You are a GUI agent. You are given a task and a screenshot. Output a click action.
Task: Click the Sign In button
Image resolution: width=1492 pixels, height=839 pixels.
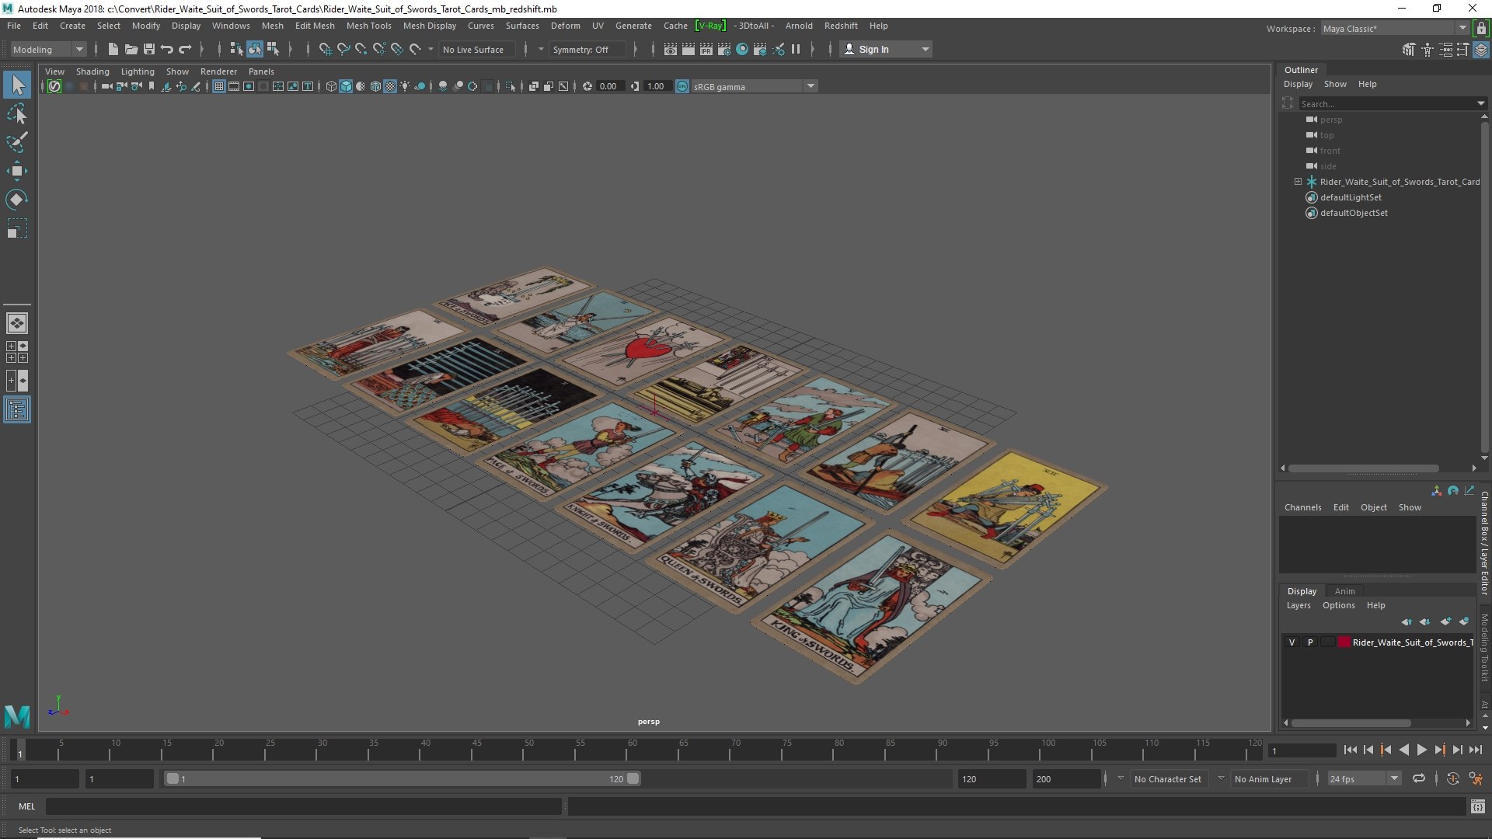(885, 49)
